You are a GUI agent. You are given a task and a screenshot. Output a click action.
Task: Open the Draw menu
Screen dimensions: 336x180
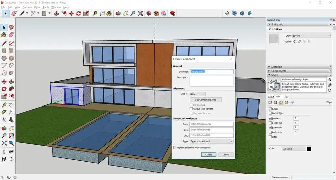click(37, 7)
